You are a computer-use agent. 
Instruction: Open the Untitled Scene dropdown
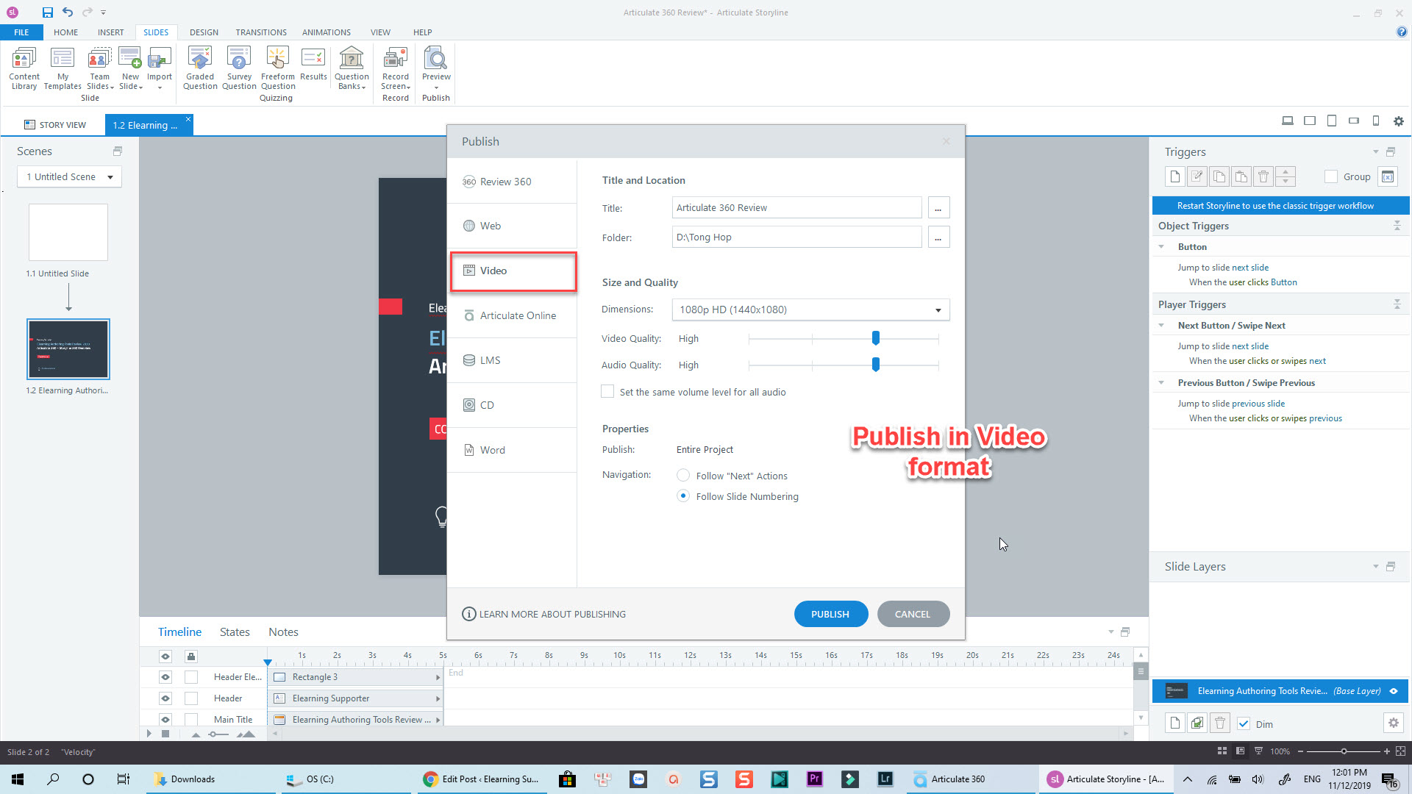coord(69,176)
